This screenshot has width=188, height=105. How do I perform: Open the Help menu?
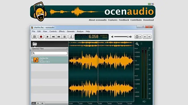coord(88,31)
